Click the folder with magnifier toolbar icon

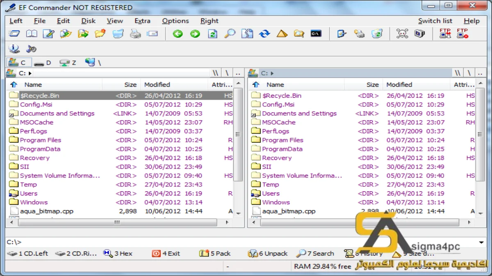click(299, 34)
